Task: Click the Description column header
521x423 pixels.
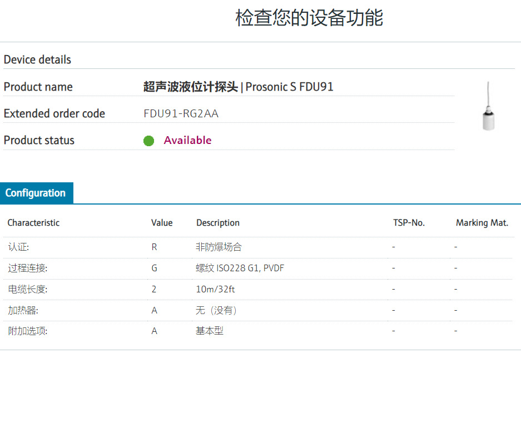Action: tap(217, 223)
